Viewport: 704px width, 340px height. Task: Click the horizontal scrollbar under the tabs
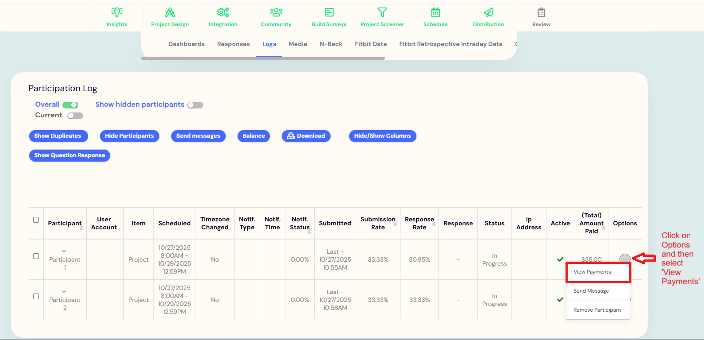point(263,58)
